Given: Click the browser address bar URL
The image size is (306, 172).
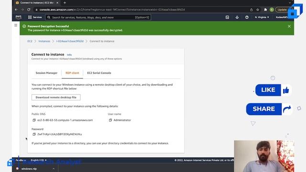Looking at the screenshot, I should (x=112, y=10).
